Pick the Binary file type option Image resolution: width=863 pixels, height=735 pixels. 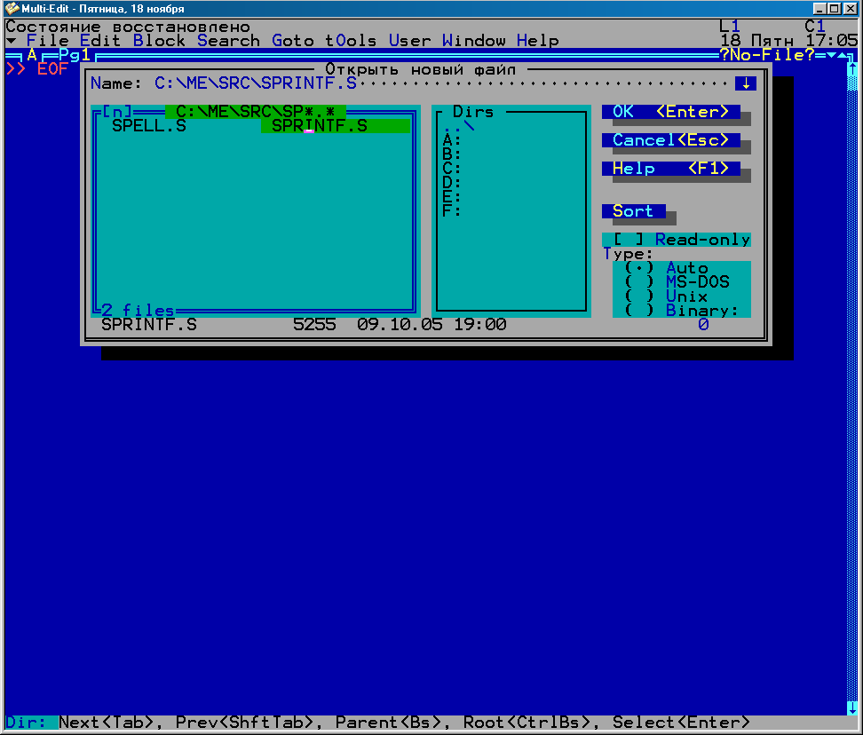pos(639,311)
